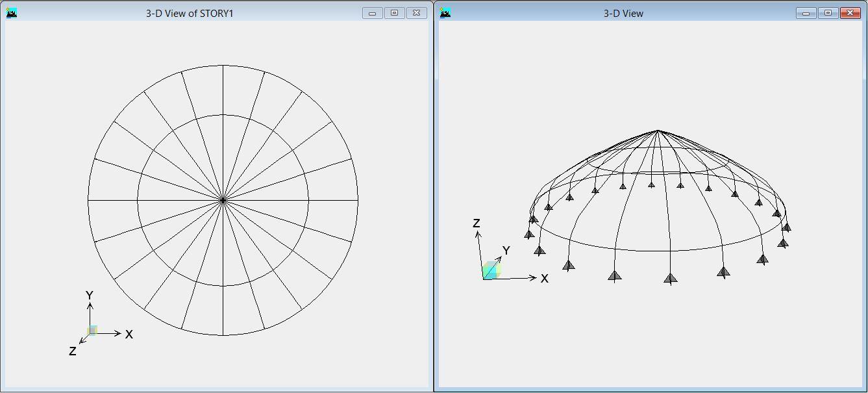The width and height of the screenshot is (868, 393).
Task: Select the apex joint of the dome
Action: pyautogui.click(x=658, y=131)
